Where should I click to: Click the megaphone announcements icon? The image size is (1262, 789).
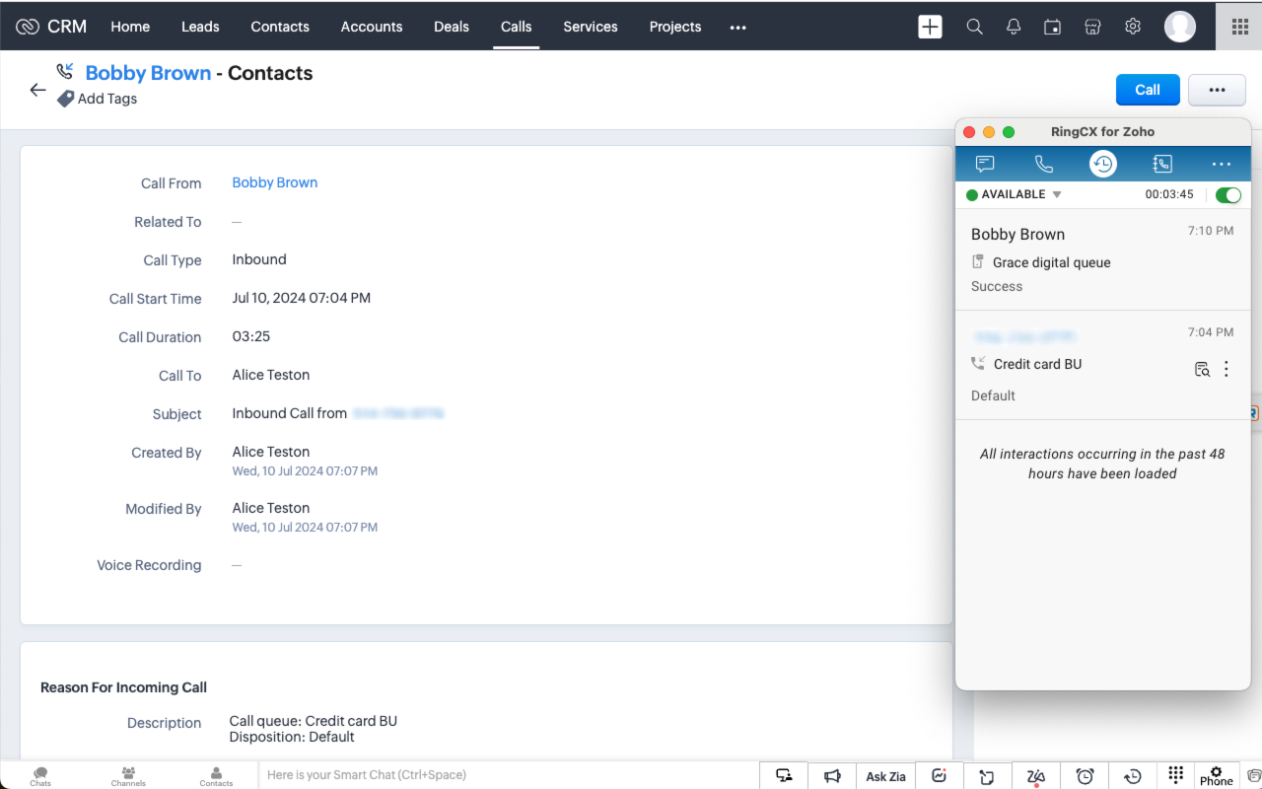pos(832,776)
